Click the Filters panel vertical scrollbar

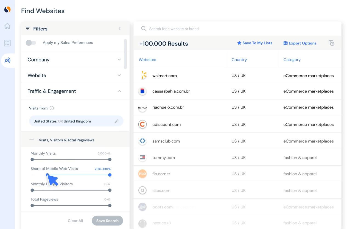[x=125, y=54]
